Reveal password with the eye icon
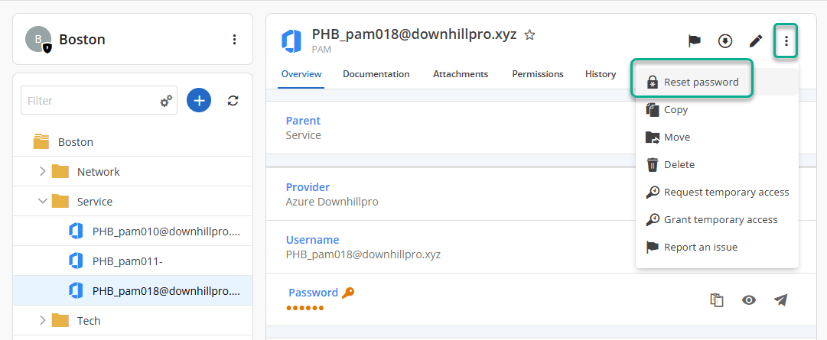The width and height of the screenshot is (827, 340). 749,300
